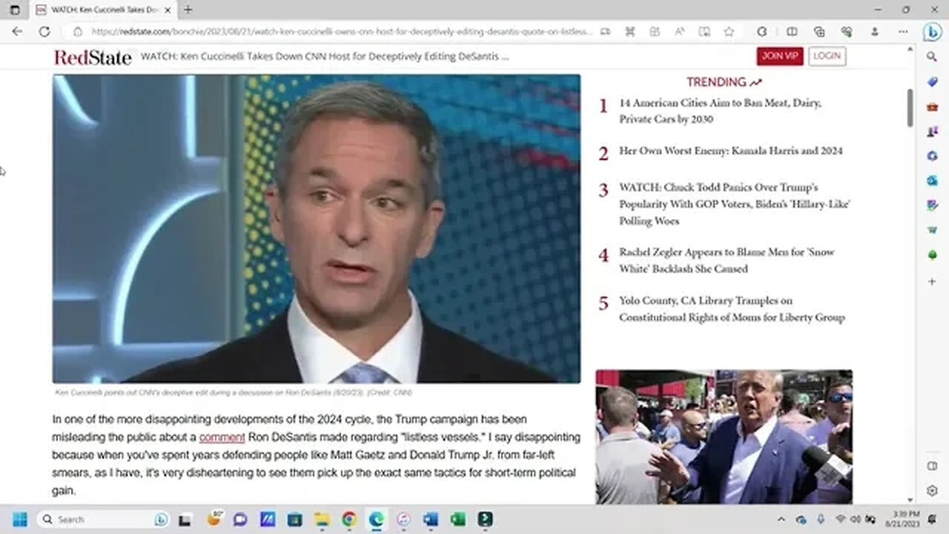Image resolution: width=949 pixels, height=534 pixels.
Task: Open Microsoft Edge from the taskbar
Action: (x=377, y=519)
